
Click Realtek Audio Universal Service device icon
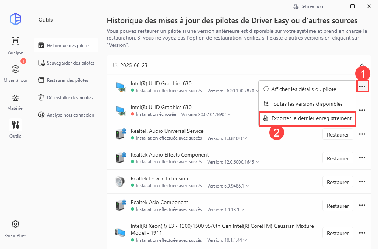point(120,134)
